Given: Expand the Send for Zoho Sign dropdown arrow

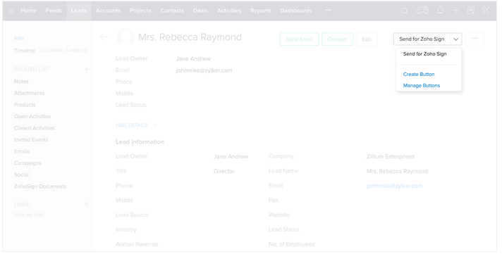Looking at the screenshot, I should coord(456,39).
